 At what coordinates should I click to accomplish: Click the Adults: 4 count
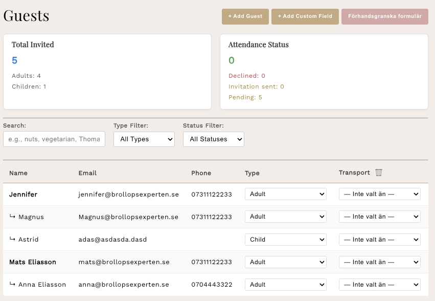(27, 76)
